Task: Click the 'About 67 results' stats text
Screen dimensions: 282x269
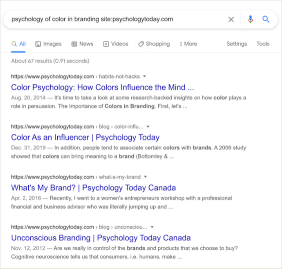Action: 50,61
